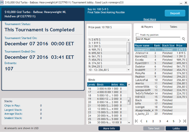Select player row Korw1n22
The width and height of the screenshot is (189, 132).
click(x=160, y=56)
